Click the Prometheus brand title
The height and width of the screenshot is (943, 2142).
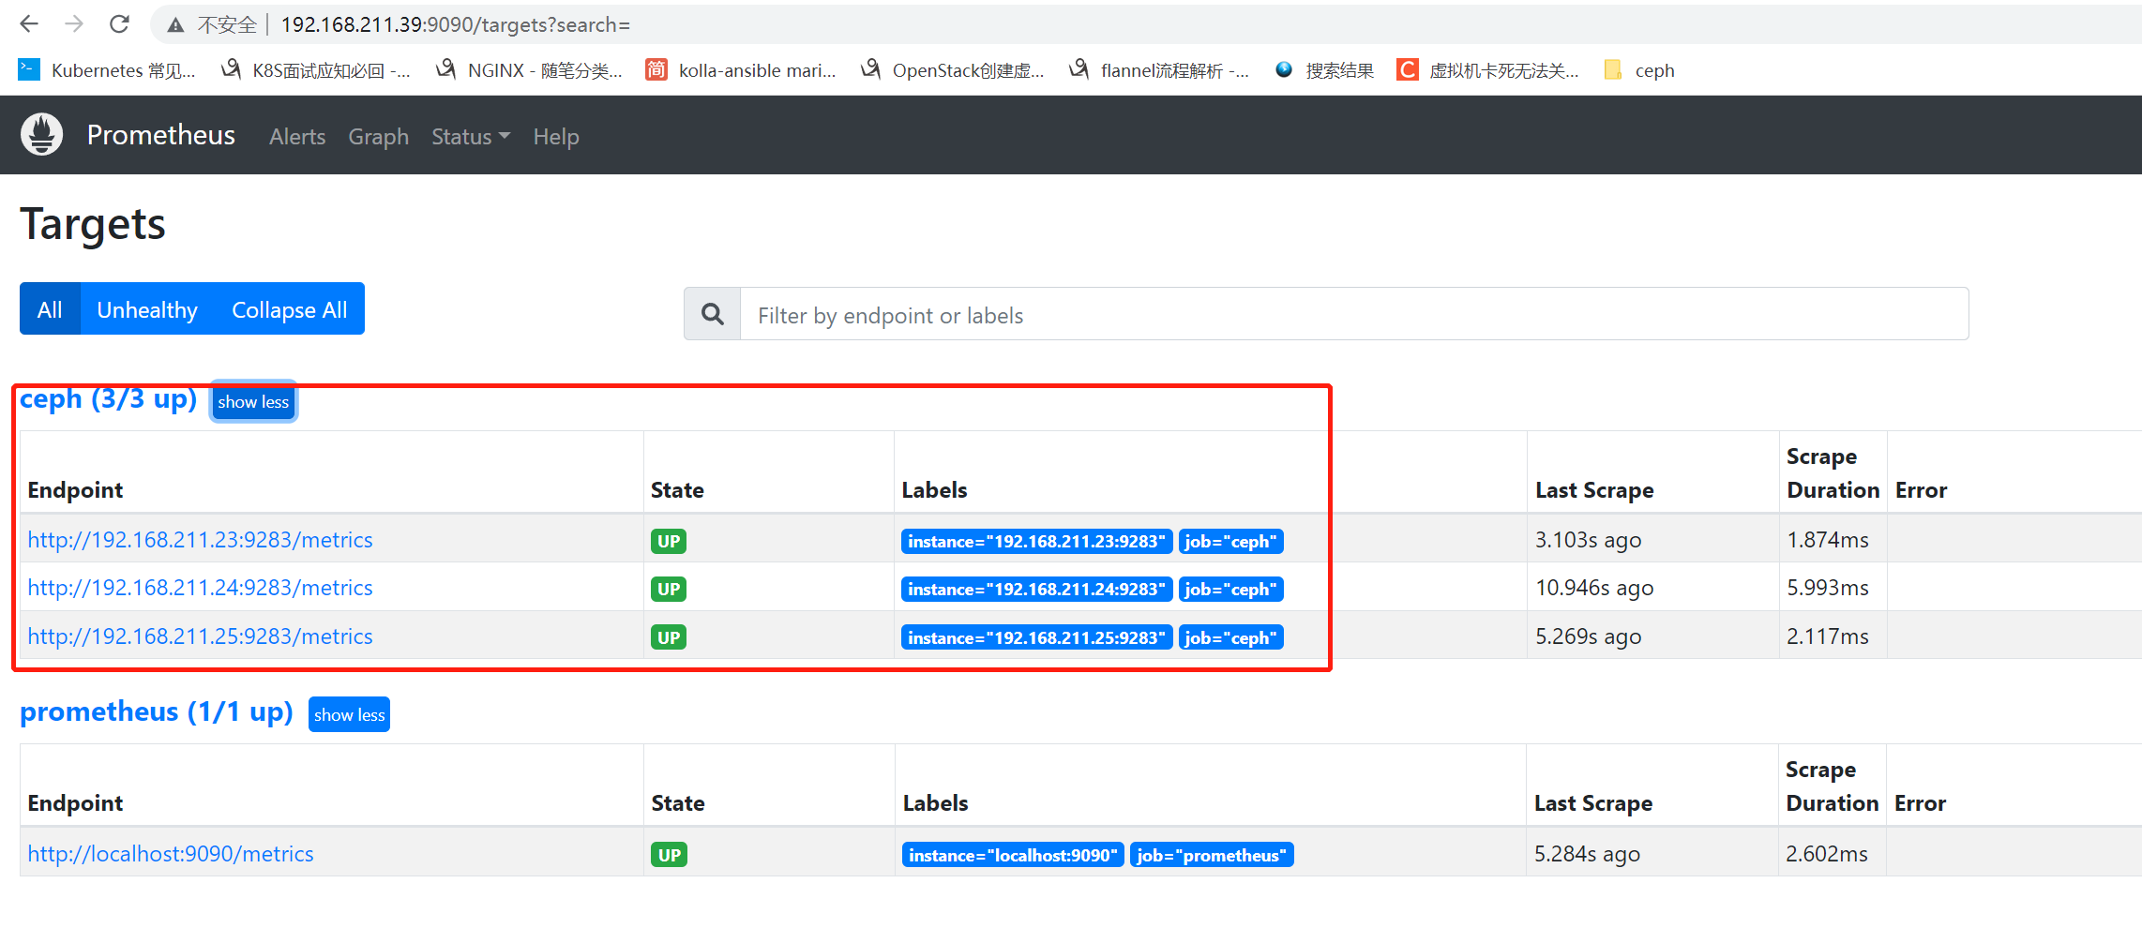click(161, 135)
